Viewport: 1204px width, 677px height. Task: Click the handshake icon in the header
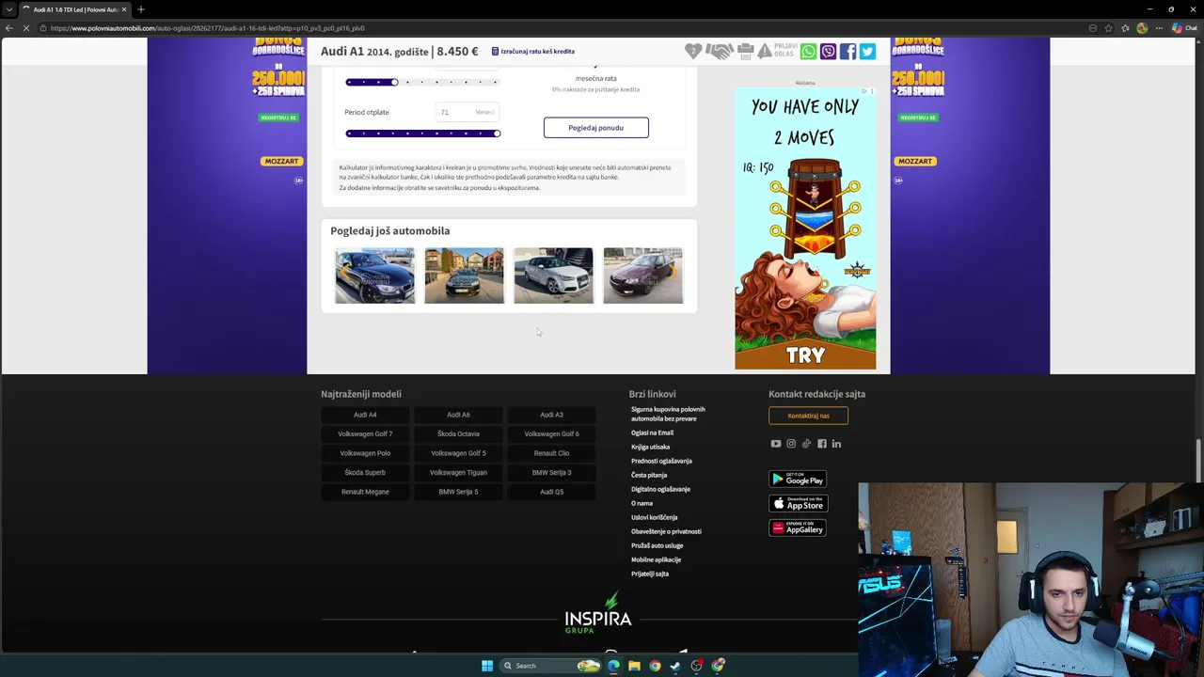click(720, 52)
